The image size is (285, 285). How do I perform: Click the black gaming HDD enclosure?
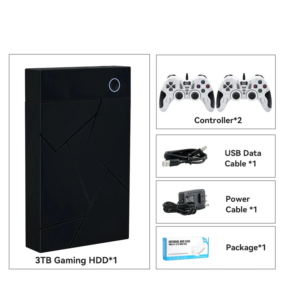tap(78, 159)
